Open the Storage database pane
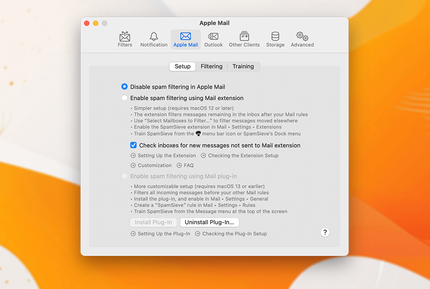The width and height of the screenshot is (430, 289). click(275, 40)
